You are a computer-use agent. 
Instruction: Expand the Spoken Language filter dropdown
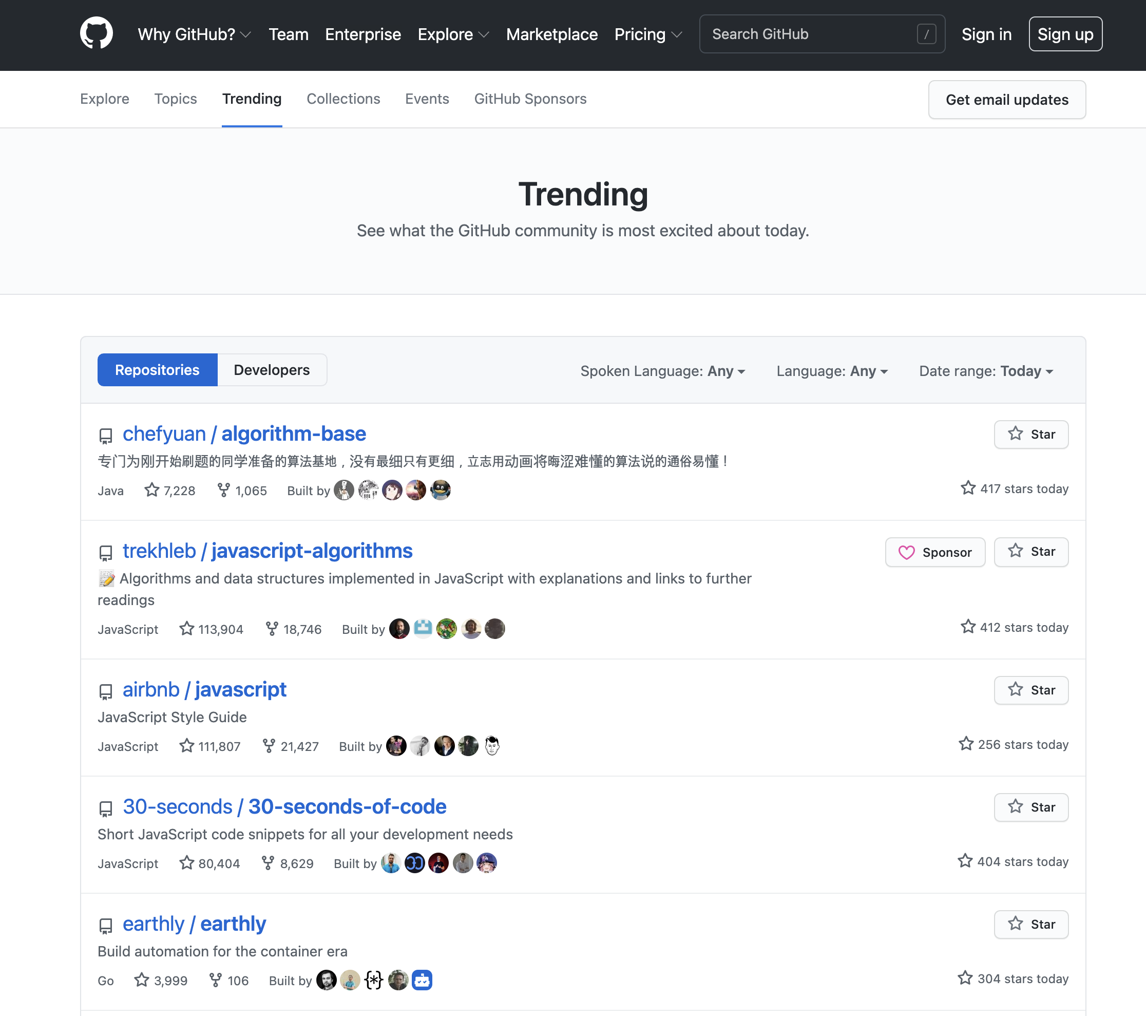pos(662,371)
